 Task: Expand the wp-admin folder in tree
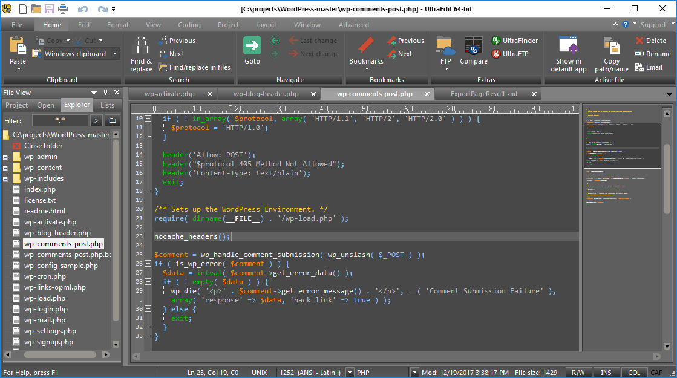(x=5, y=157)
